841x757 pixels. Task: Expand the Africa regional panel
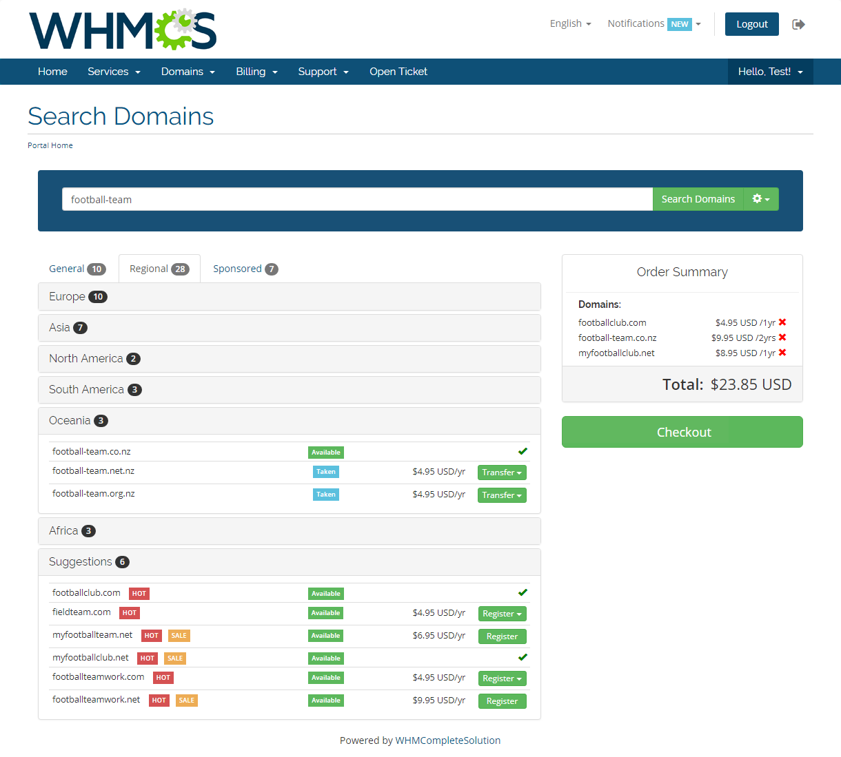[290, 530]
